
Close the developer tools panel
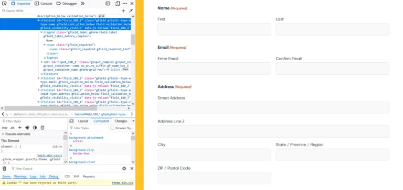coord(132,4)
